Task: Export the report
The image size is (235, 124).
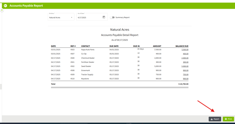Action: 215,119
